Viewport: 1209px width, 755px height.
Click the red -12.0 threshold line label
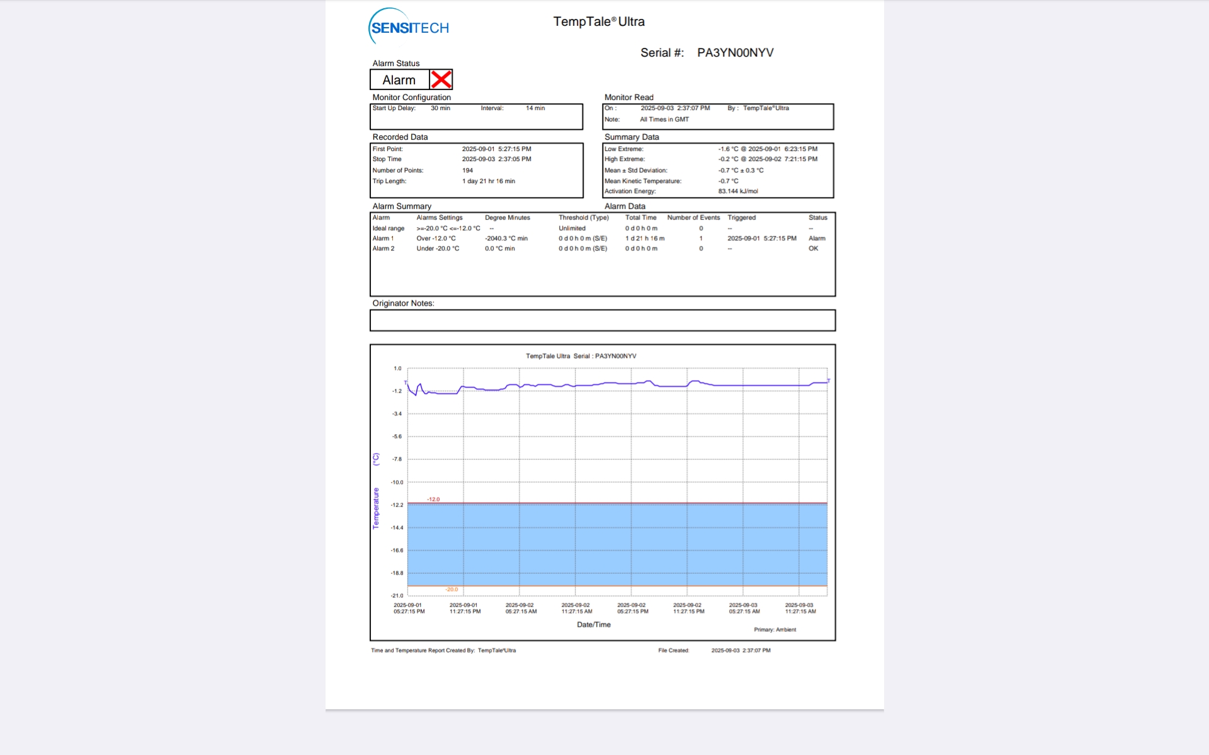click(x=433, y=500)
